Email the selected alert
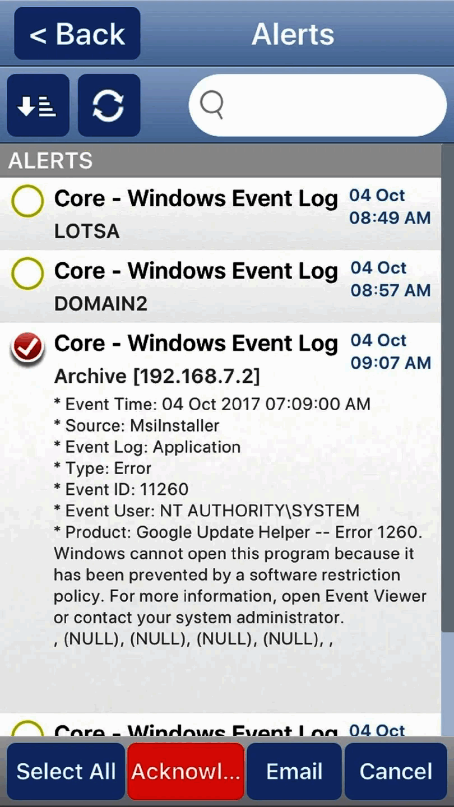Screen dimensions: 454x807 point(294,771)
